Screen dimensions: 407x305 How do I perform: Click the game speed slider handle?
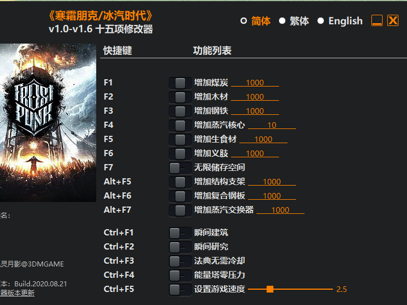[x=270, y=289]
